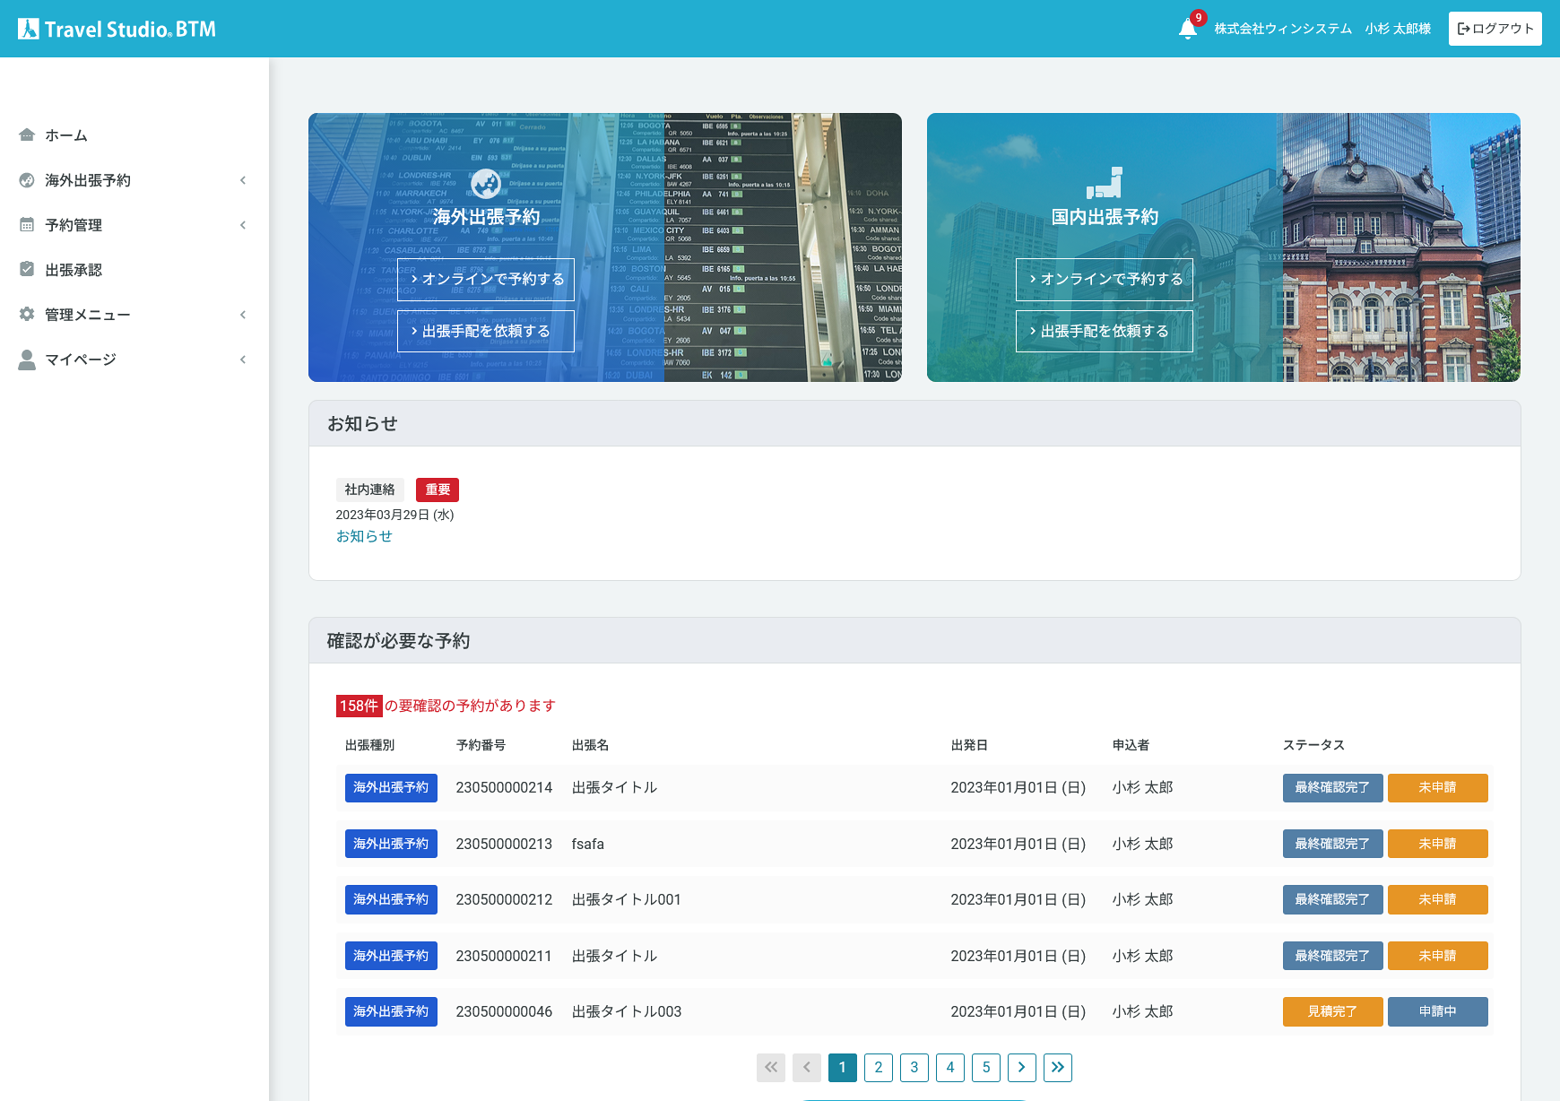Click the 出発日 column header
This screenshot has height=1101, width=1560.
tap(969, 745)
